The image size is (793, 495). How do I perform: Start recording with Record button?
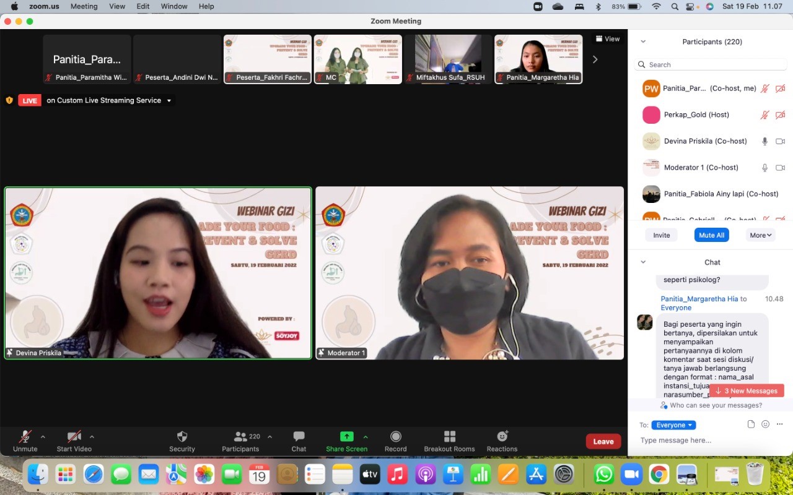[x=395, y=437]
